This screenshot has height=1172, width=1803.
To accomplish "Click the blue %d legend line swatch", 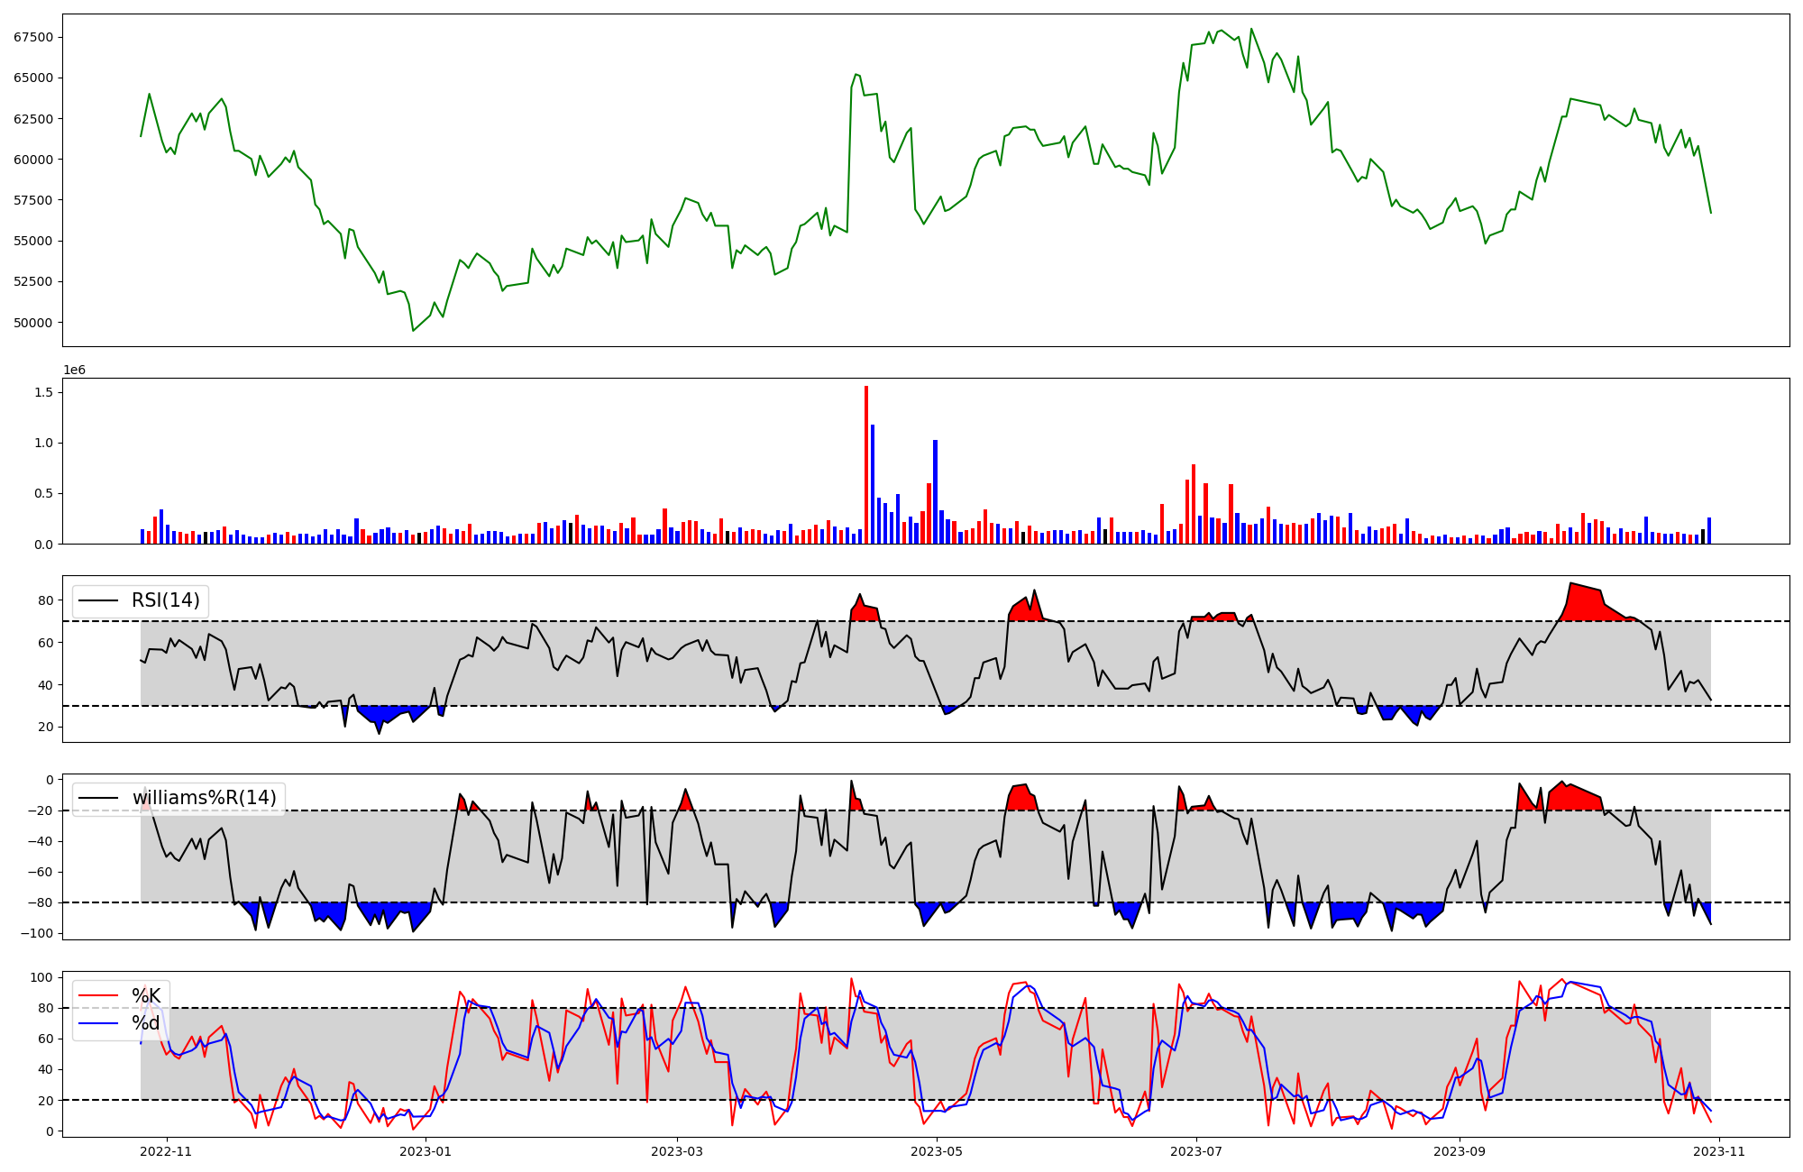I will pos(99,1023).
